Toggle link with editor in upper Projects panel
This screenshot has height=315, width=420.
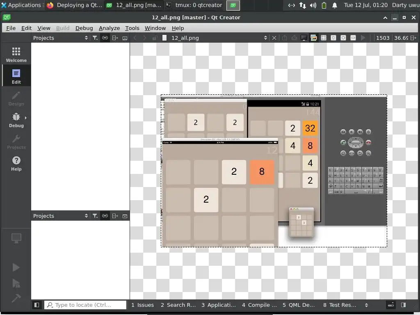click(x=105, y=38)
